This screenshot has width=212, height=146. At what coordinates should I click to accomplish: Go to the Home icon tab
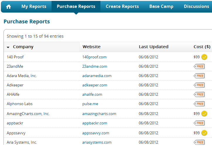click(x=8, y=6)
